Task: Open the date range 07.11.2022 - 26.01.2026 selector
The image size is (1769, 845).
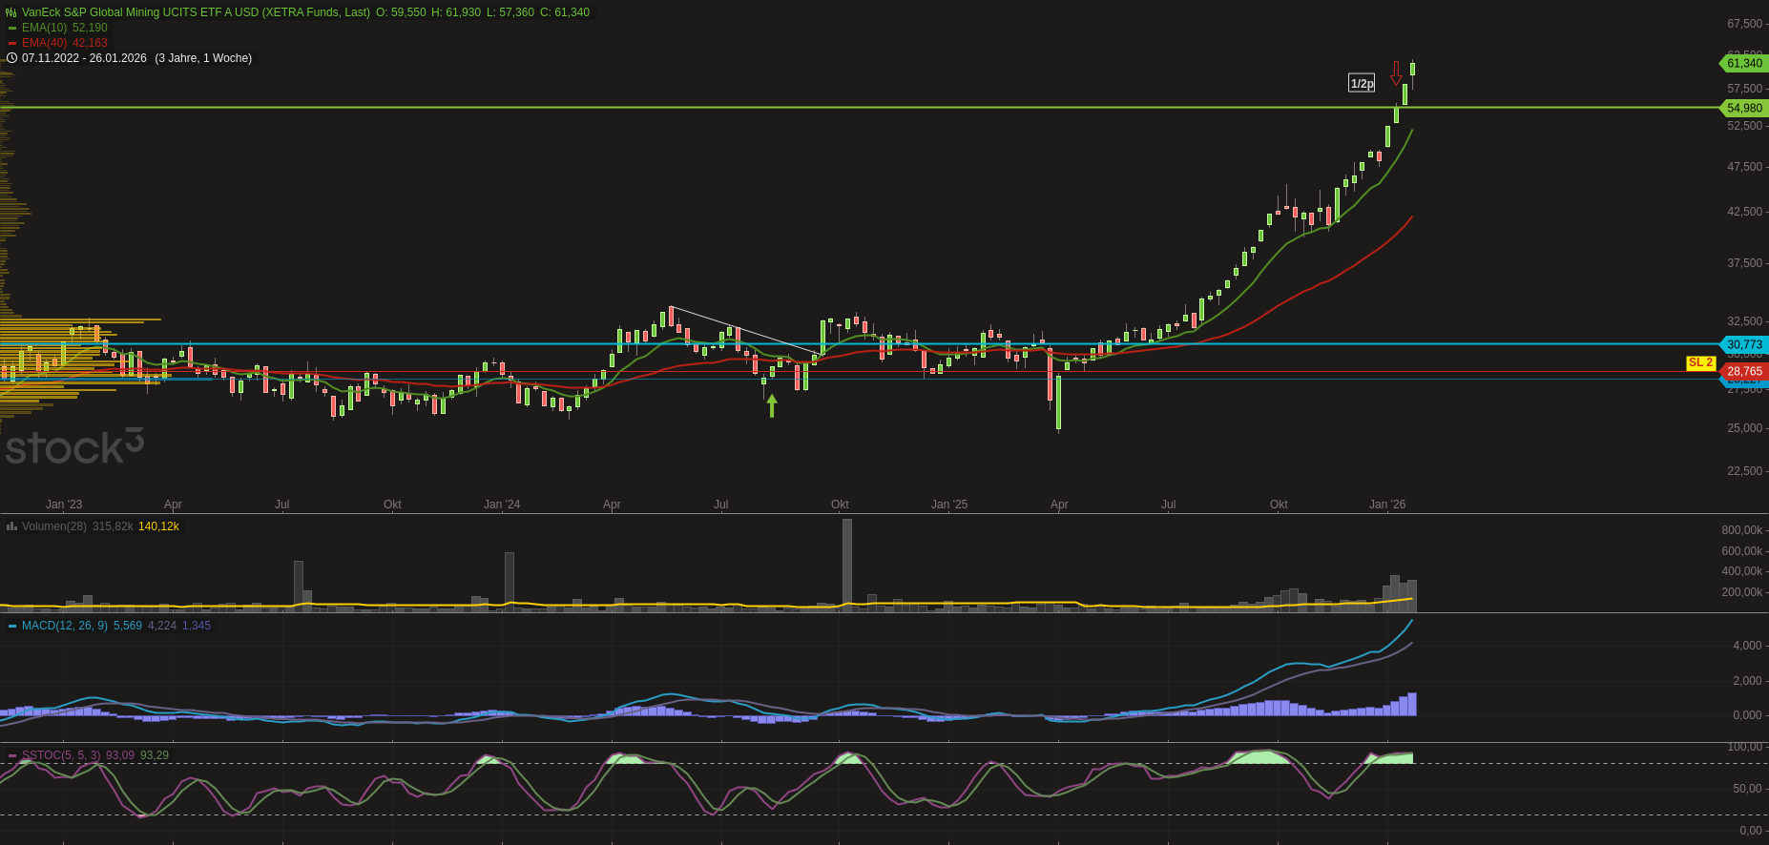Action: [x=84, y=58]
